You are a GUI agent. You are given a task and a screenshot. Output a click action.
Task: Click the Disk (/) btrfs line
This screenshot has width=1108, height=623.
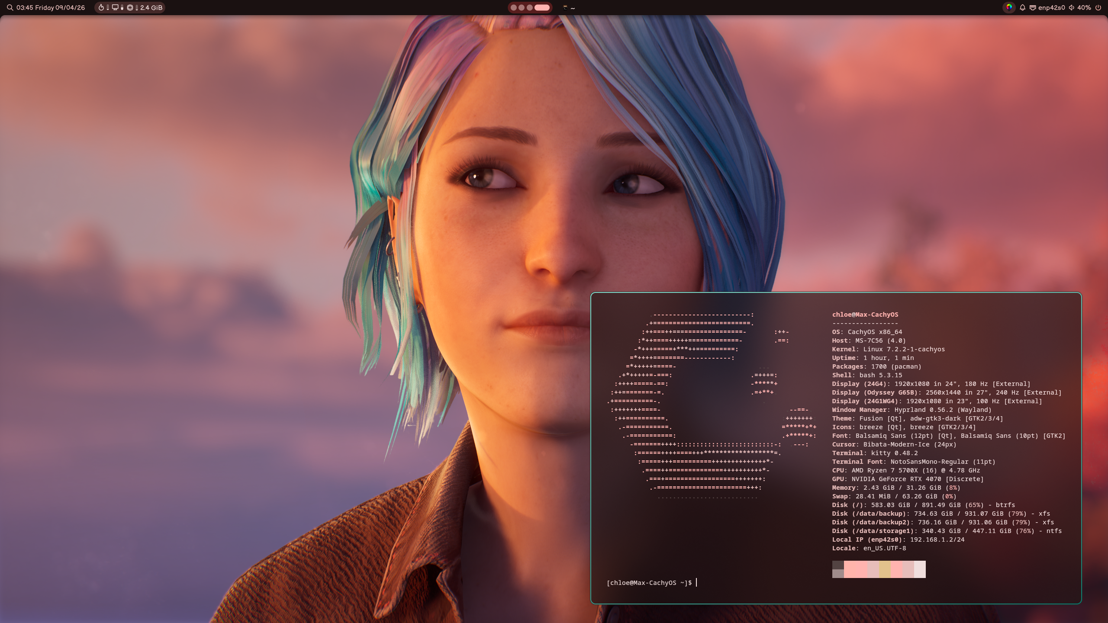pos(923,505)
